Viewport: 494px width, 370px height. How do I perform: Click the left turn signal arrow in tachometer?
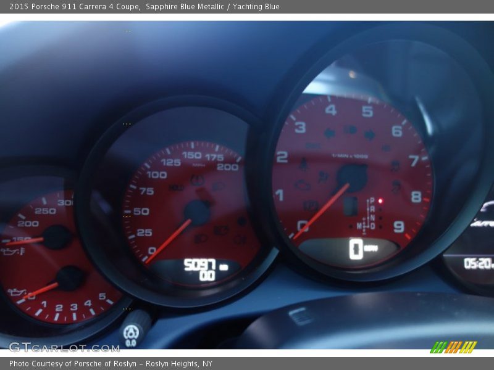click(330, 133)
